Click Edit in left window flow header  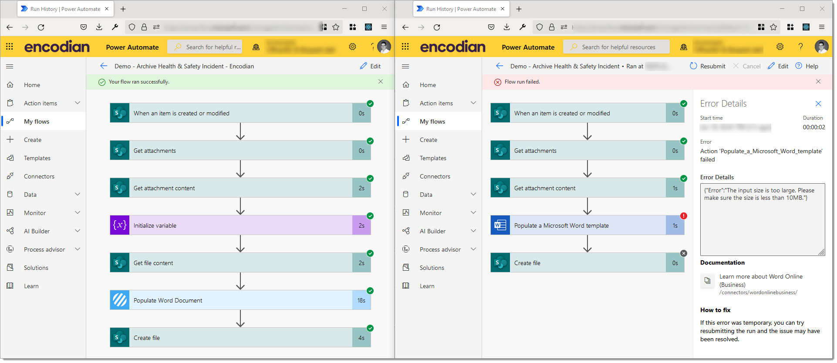click(370, 66)
